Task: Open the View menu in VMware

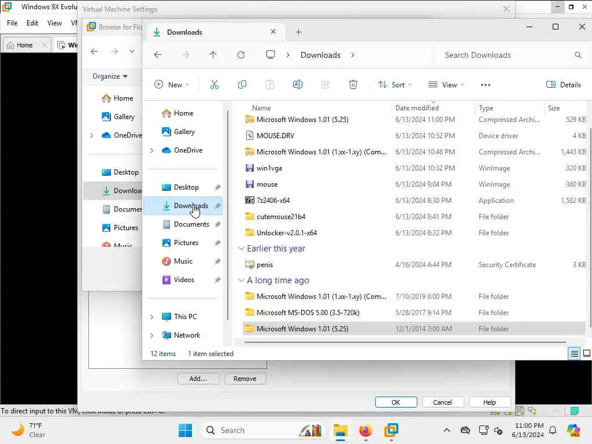Action: (x=54, y=23)
